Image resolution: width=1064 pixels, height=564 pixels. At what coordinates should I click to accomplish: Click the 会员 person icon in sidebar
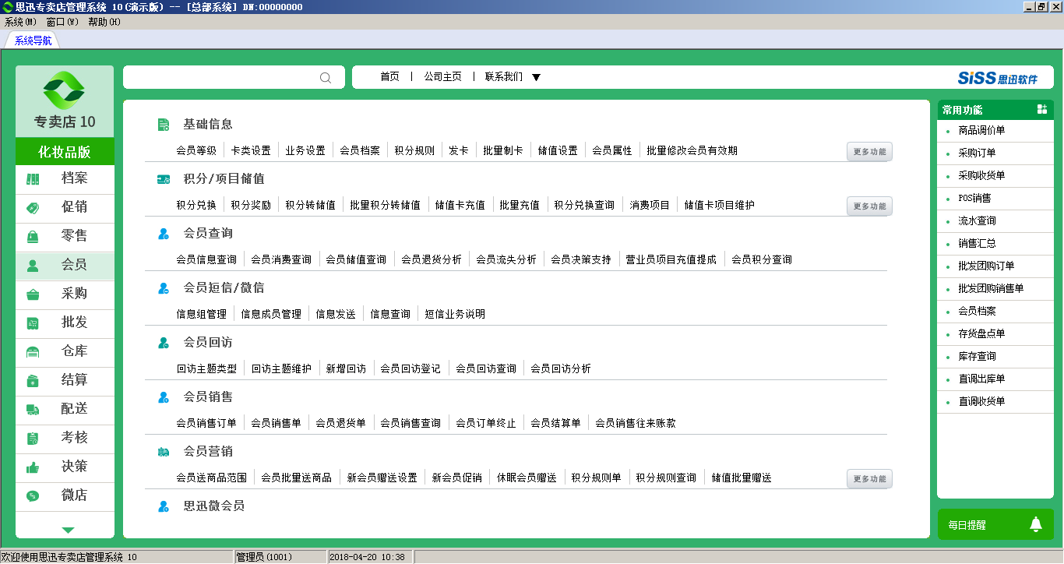click(x=33, y=266)
